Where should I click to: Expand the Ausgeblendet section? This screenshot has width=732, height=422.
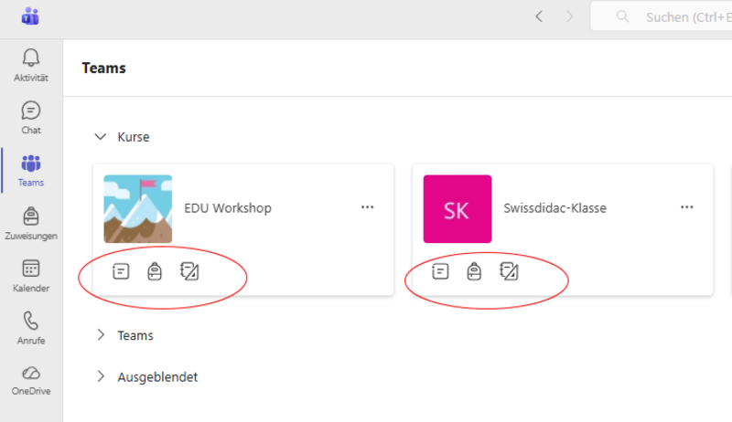(x=101, y=376)
